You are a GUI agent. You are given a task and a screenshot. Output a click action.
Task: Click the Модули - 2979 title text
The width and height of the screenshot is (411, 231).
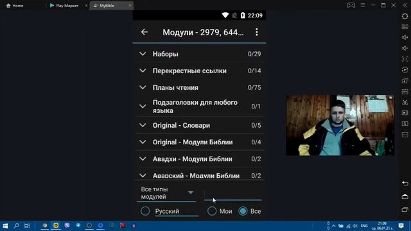pos(203,32)
